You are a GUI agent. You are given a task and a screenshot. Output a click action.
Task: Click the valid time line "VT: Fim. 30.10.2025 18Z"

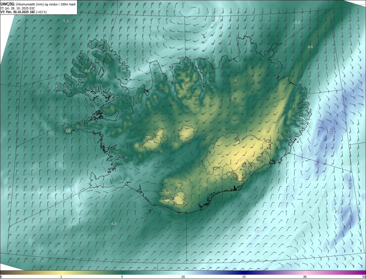18,12
